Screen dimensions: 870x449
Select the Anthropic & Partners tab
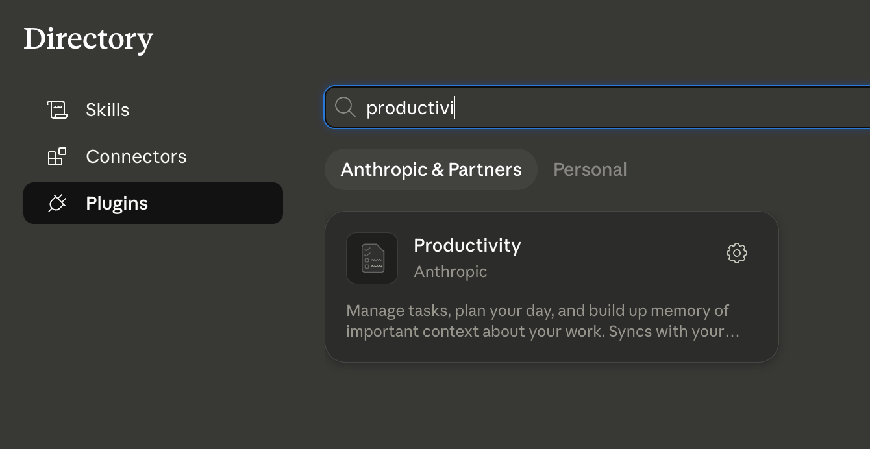pos(431,169)
